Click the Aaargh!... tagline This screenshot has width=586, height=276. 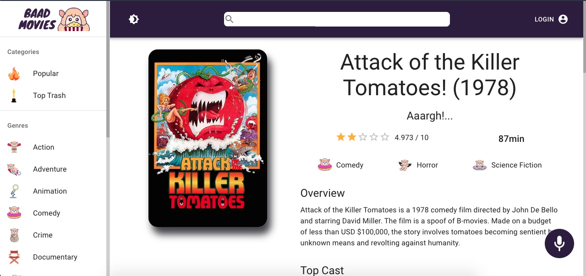pos(430,116)
